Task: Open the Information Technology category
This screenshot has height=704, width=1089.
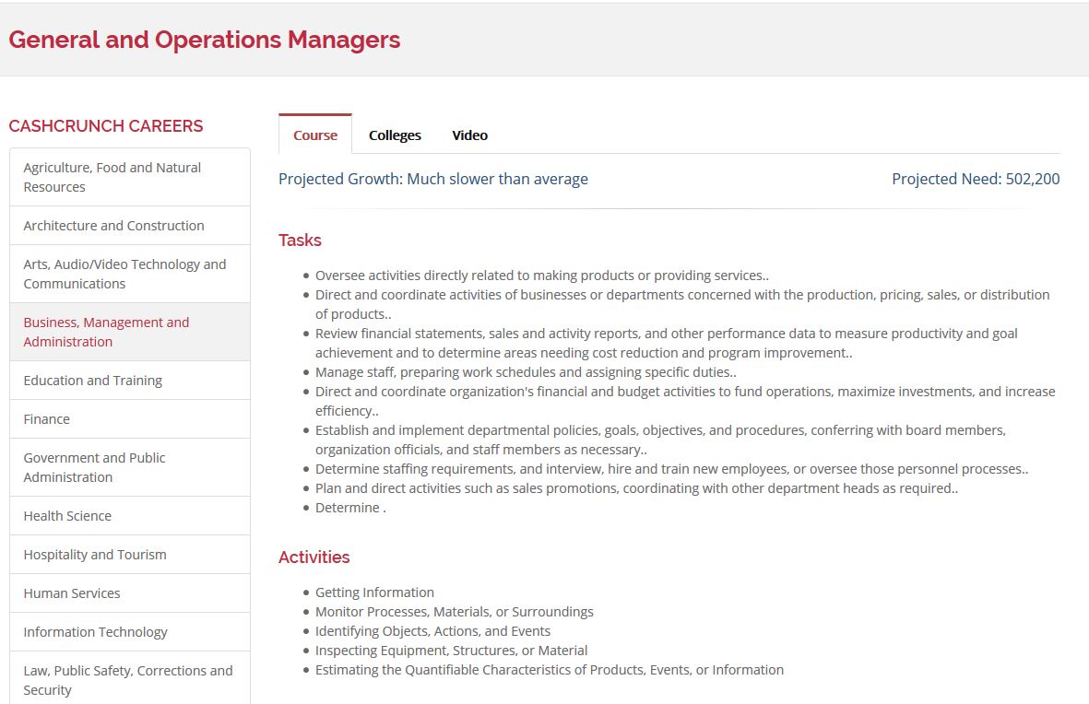Action: point(130,632)
